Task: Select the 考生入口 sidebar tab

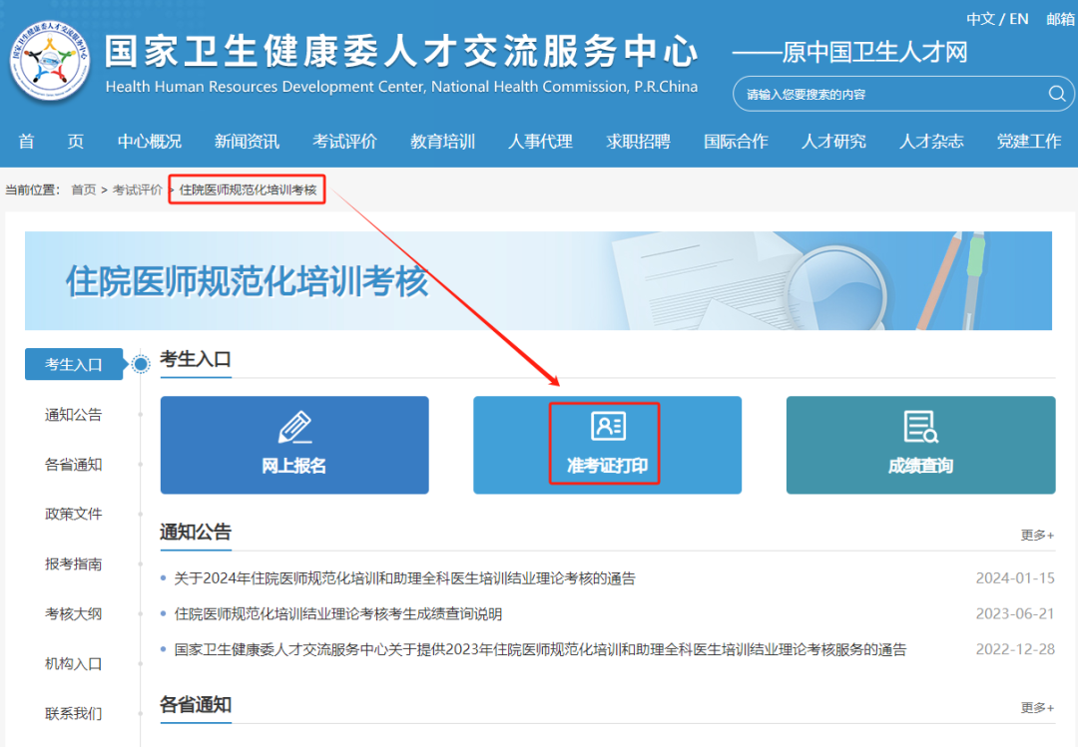Action: coord(74,364)
